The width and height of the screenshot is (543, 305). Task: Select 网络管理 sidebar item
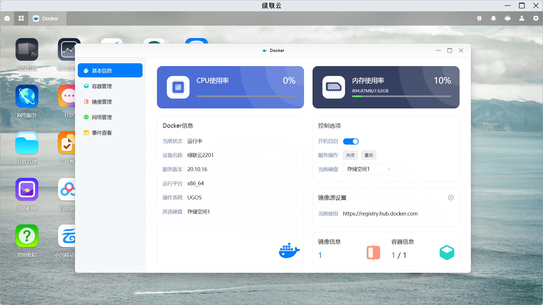point(102,117)
